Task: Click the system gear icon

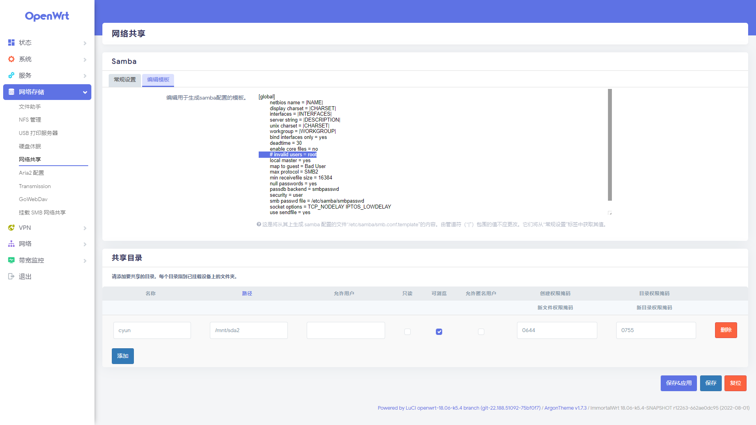Action: click(x=11, y=59)
